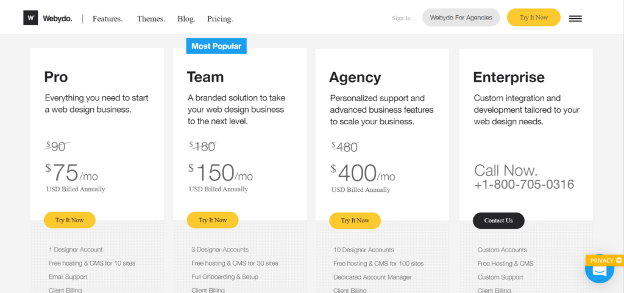Click the Agency plan heading

[355, 77]
